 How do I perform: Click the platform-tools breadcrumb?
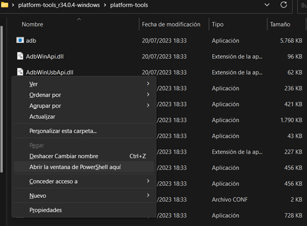pos(129,5)
